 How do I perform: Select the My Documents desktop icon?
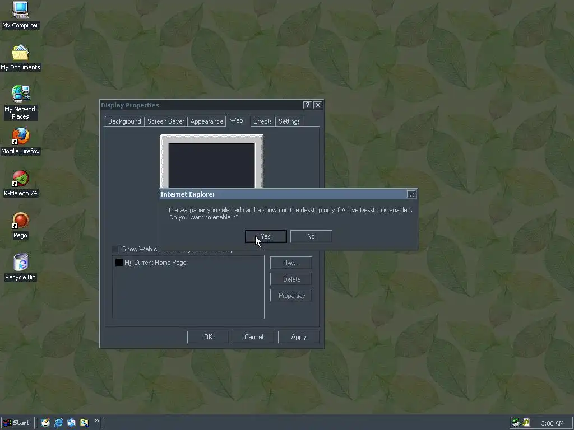click(x=20, y=58)
